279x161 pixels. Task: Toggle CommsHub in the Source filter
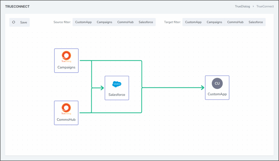[x=125, y=22]
